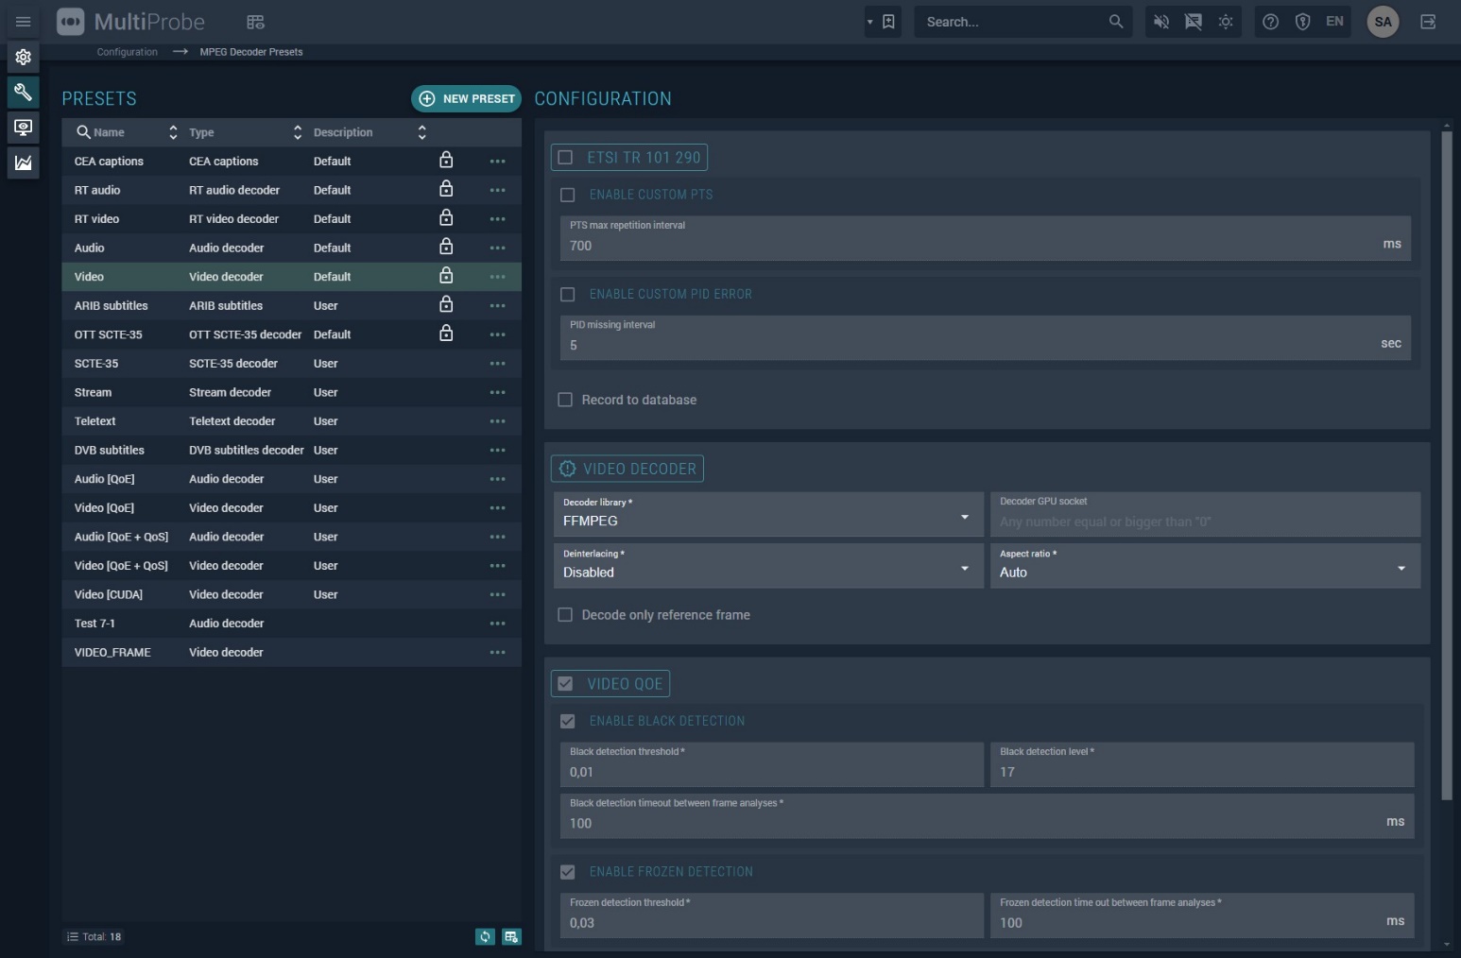This screenshot has height=958, width=1461.
Task: Open the options menu for SCTE-35 preset
Action: 497,364
